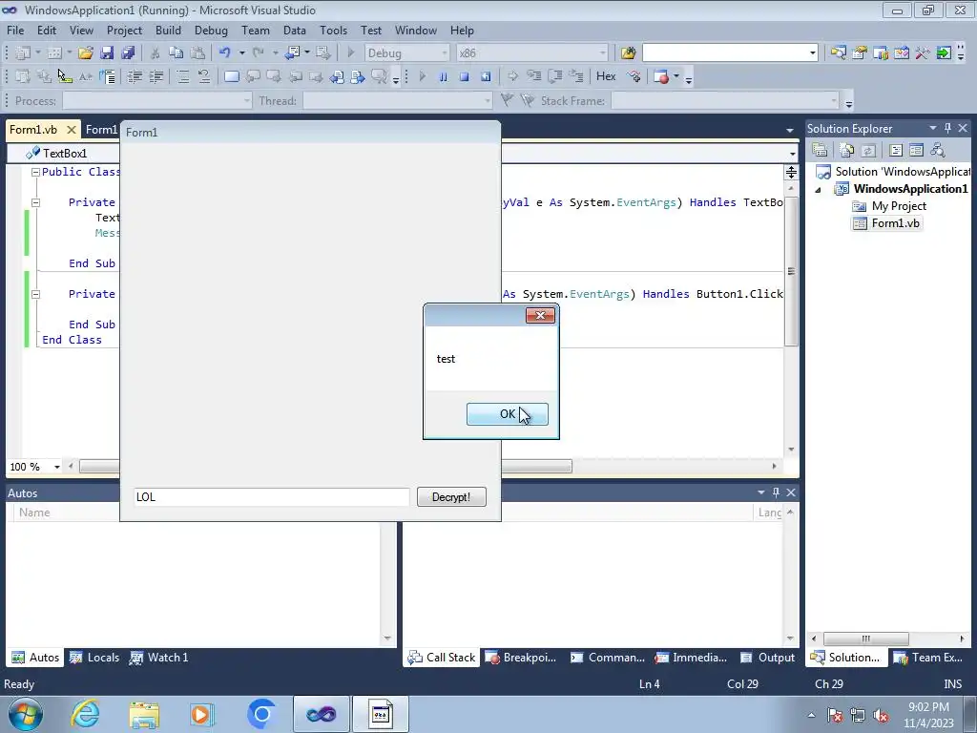Click the Stop Debugging icon

pyautogui.click(x=465, y=76)
